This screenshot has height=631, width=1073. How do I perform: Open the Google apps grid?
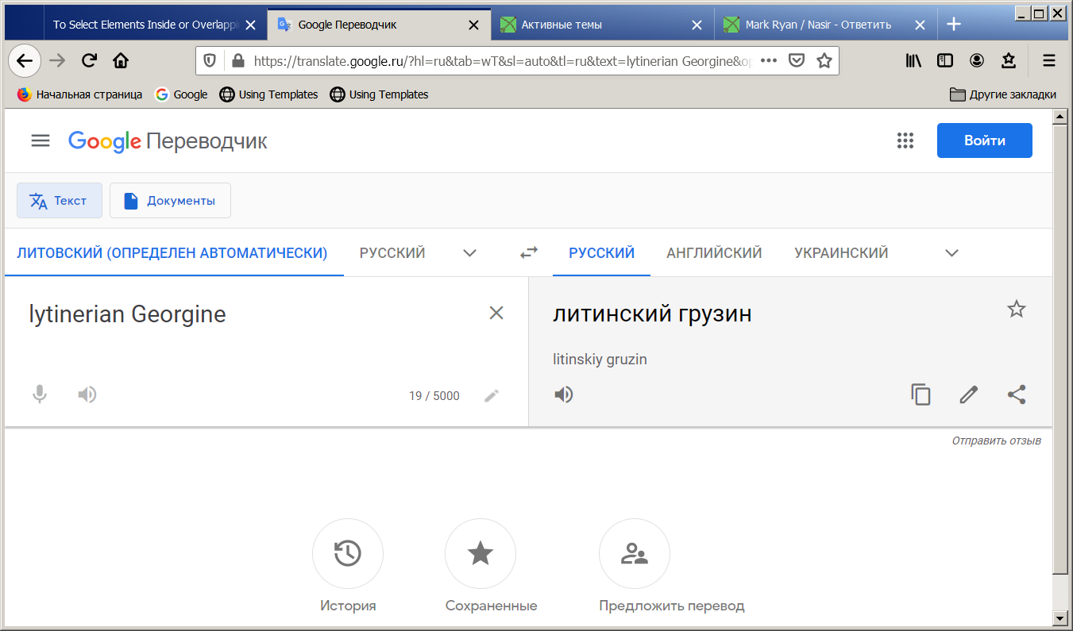[905, 141]
